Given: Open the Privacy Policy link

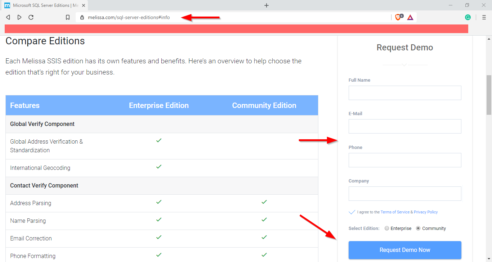Looking at the screenshot, I should [x=426, y=212].
